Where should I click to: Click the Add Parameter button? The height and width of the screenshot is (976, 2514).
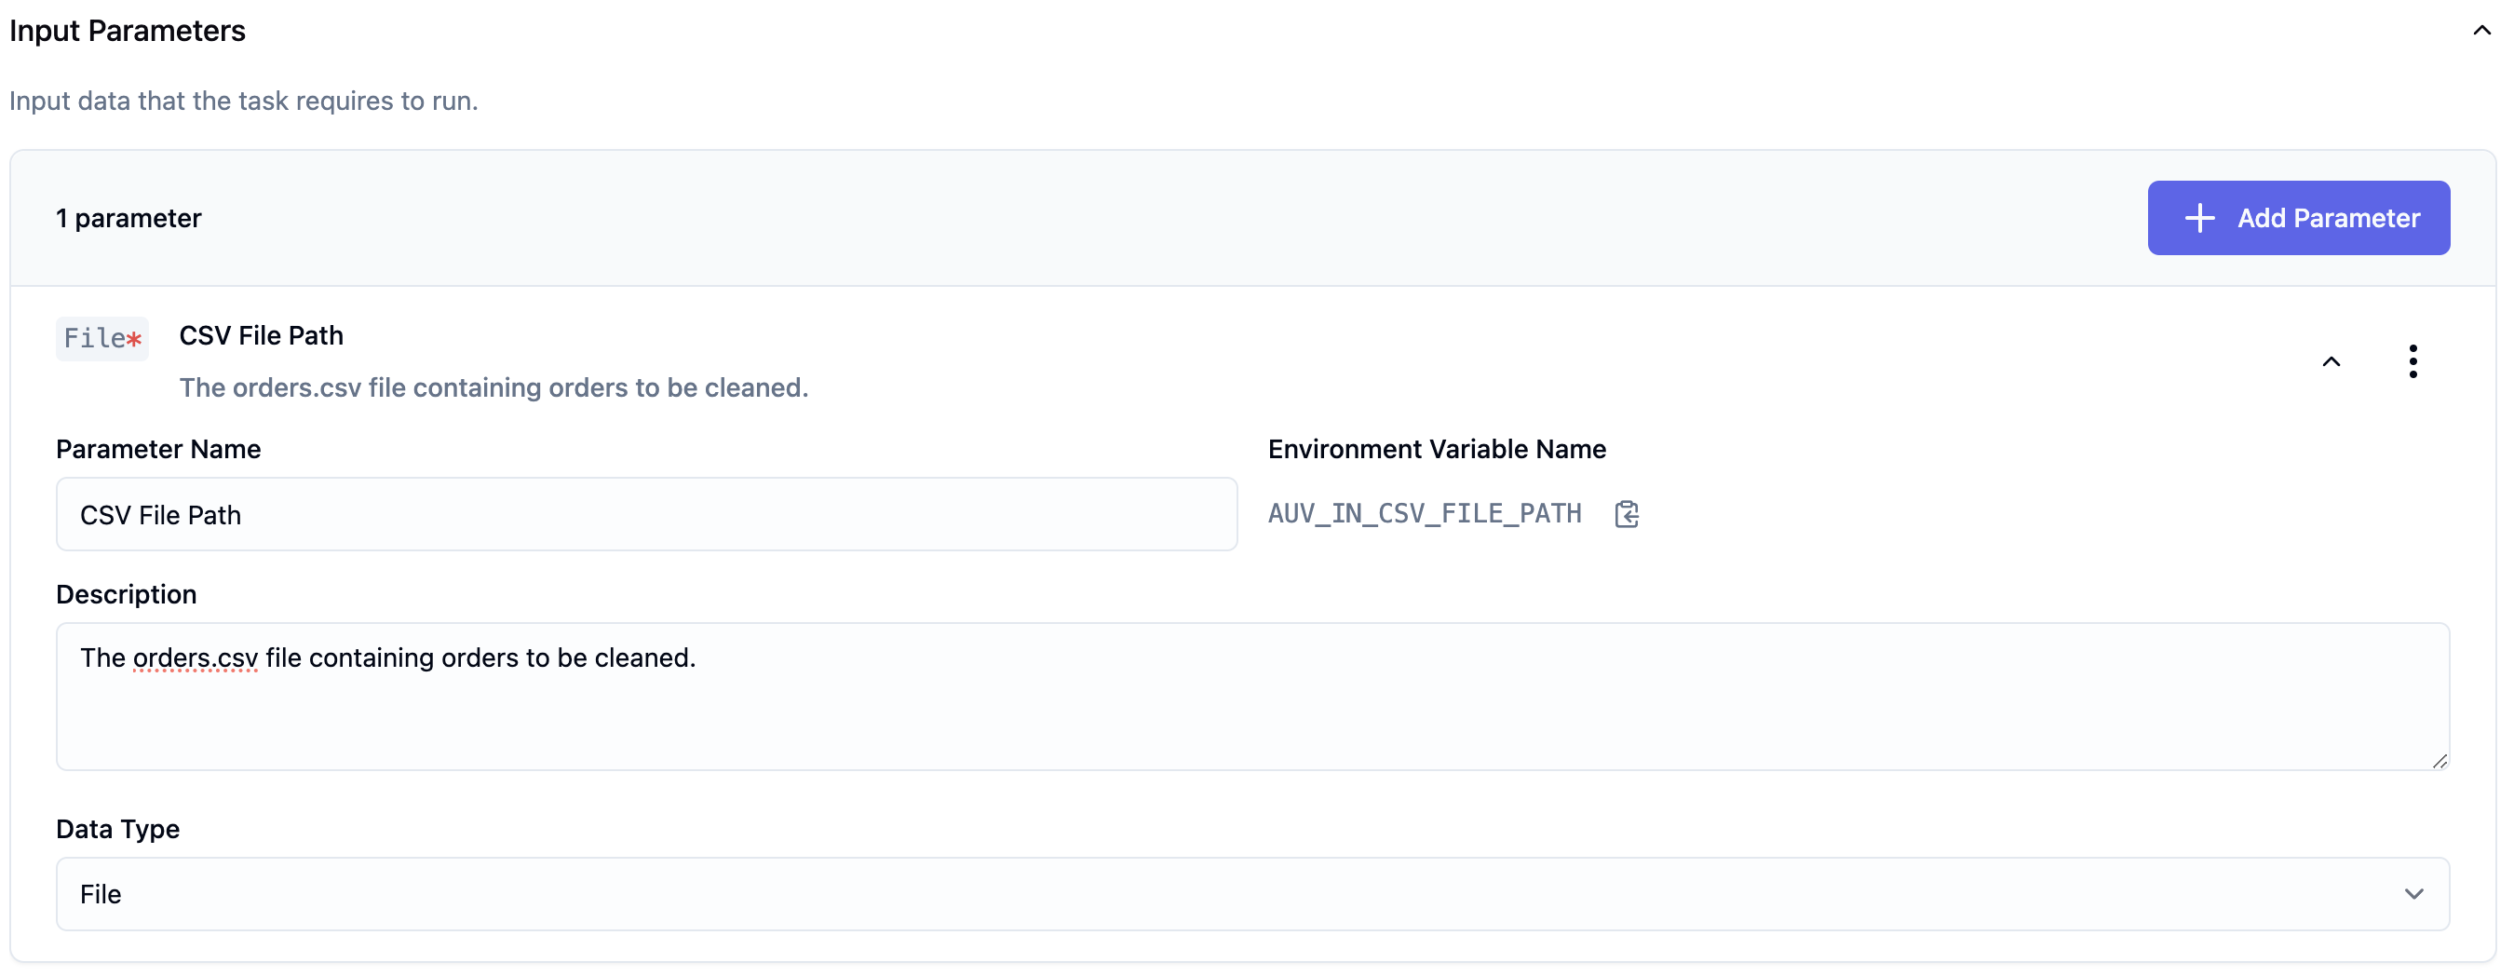pos(2298,218)
